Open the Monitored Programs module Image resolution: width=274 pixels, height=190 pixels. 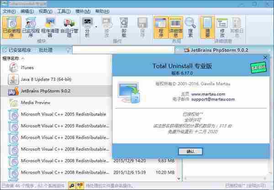pos(31,27)
